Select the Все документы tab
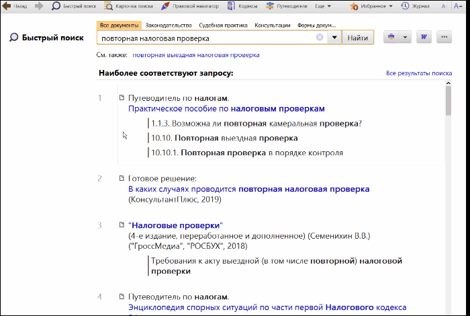Screen dimensions: 470x316 pyautogui.click(x=119, y=25)
